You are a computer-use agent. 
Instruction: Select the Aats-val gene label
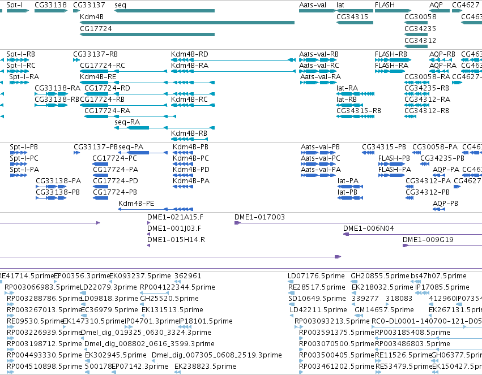tap(313, 5)
